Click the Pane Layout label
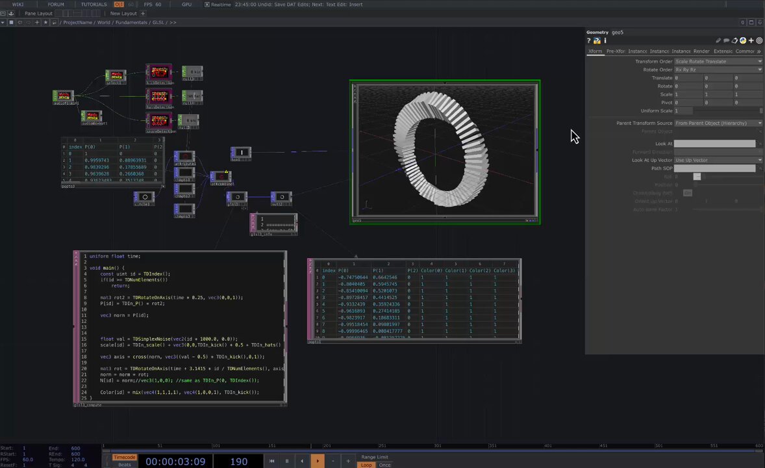The width and height of the screenshot is (765, 468). coord(38,14)
